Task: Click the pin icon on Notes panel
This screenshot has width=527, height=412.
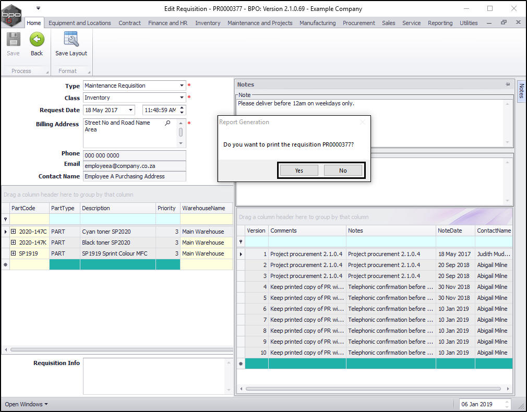Action: (507, 84)
